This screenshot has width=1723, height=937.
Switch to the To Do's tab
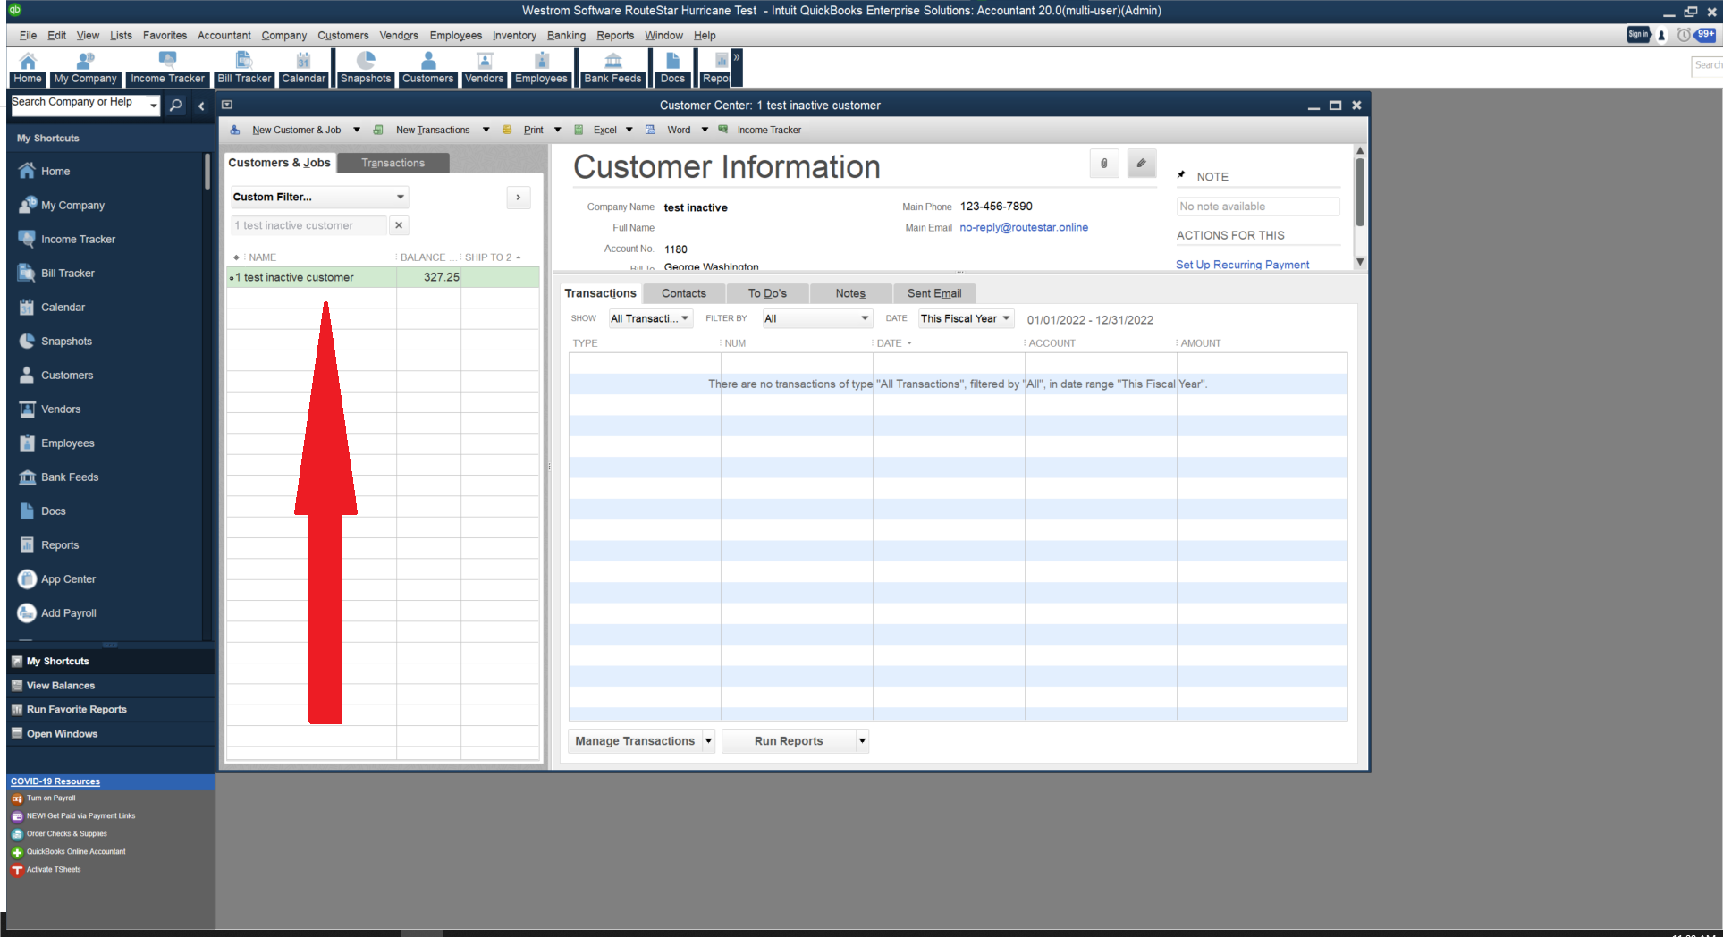(767, 293)
